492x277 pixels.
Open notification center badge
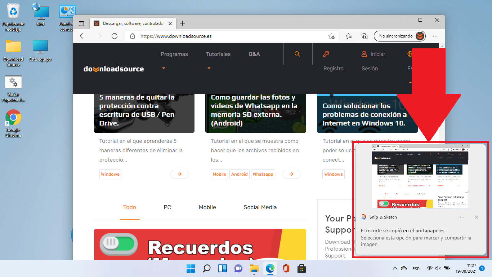[482, 268]
